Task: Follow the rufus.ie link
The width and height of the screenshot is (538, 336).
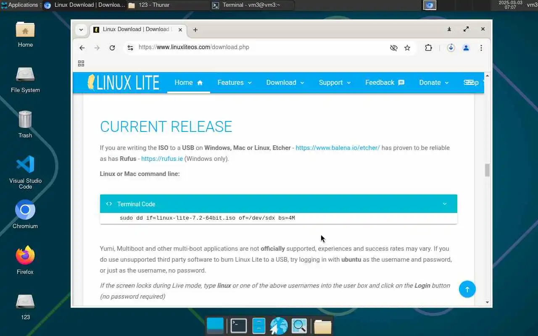Action: pos(162,159)
